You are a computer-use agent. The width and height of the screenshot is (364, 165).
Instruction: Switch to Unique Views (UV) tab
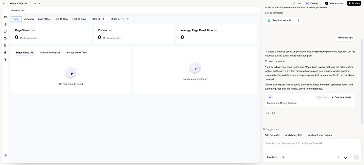50,53
